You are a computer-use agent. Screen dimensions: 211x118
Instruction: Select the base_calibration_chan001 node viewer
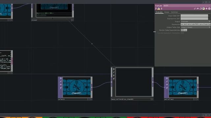tap(134, 82)
